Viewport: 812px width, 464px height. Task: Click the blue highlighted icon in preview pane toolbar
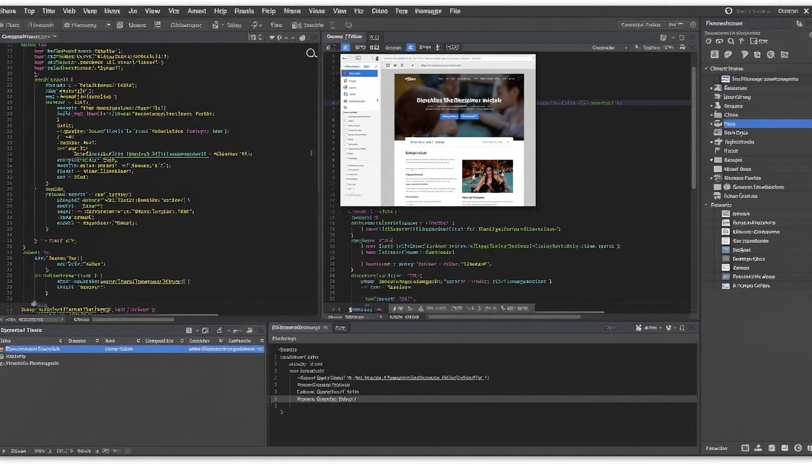pyautogui.click(x=346, y=47)
